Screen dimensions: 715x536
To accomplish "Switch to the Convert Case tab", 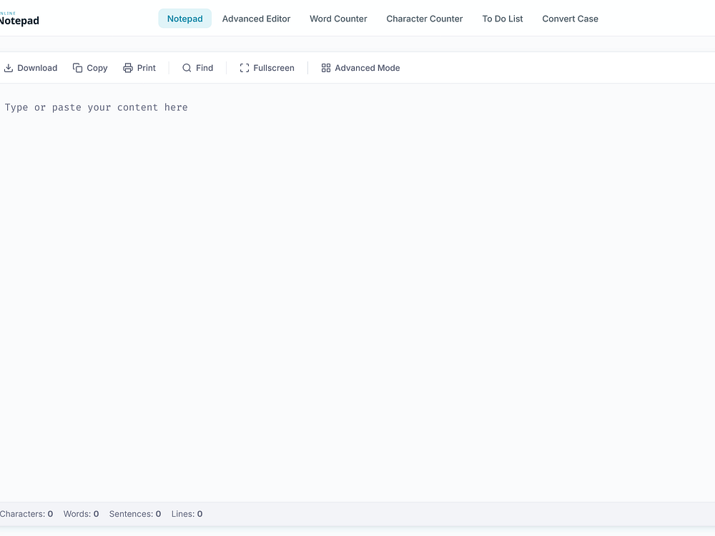I will pyautogui.click(x=570, y=19).
